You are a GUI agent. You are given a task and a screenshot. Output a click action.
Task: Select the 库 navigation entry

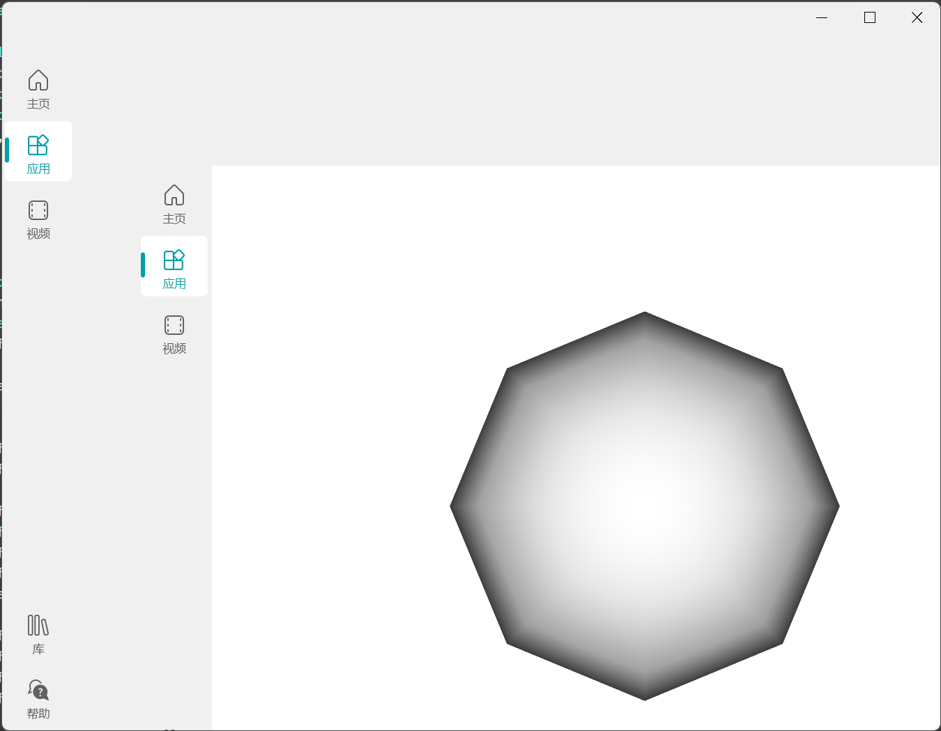coord(38,634)
